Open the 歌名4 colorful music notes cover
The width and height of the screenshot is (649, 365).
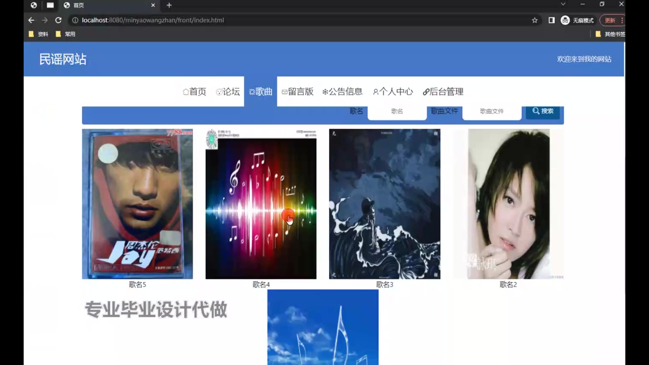[261, 204]
